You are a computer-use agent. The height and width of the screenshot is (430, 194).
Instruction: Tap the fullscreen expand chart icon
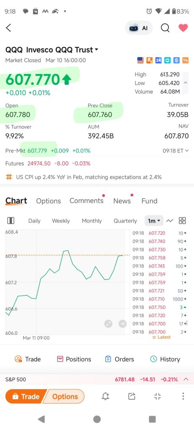click(x=108, y=324)
